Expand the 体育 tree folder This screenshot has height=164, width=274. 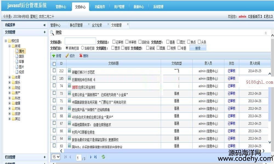[9, 77]
